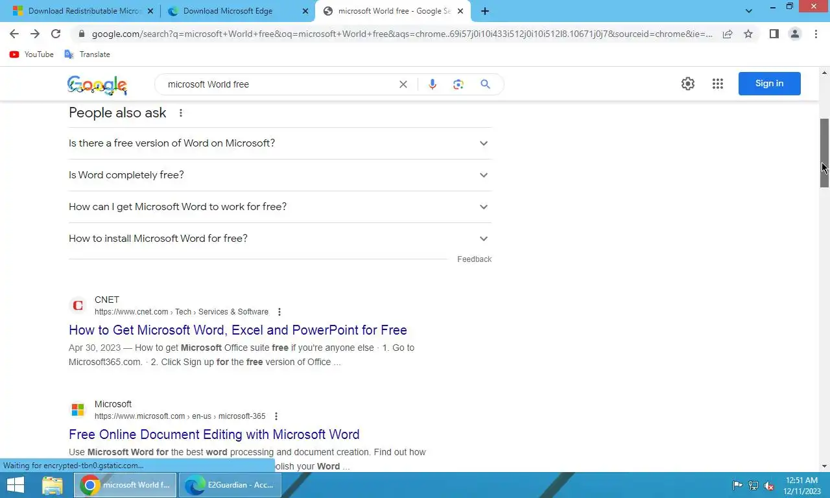
Task: Click the scrollbar up arrow
Action: [825, 71]
